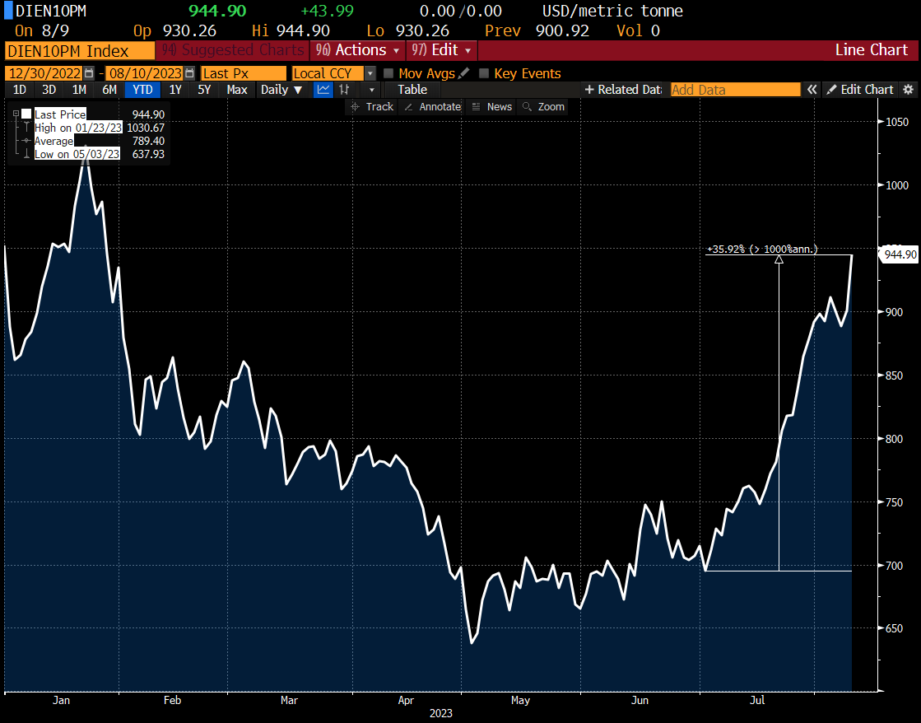Click the Last Px field selector
The height and width of the screenshot is (723, 921).
coord(243,73)
